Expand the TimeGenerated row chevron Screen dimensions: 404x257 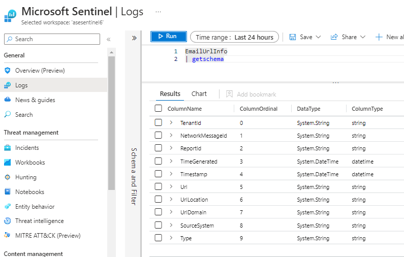click(x=171, y=161)
